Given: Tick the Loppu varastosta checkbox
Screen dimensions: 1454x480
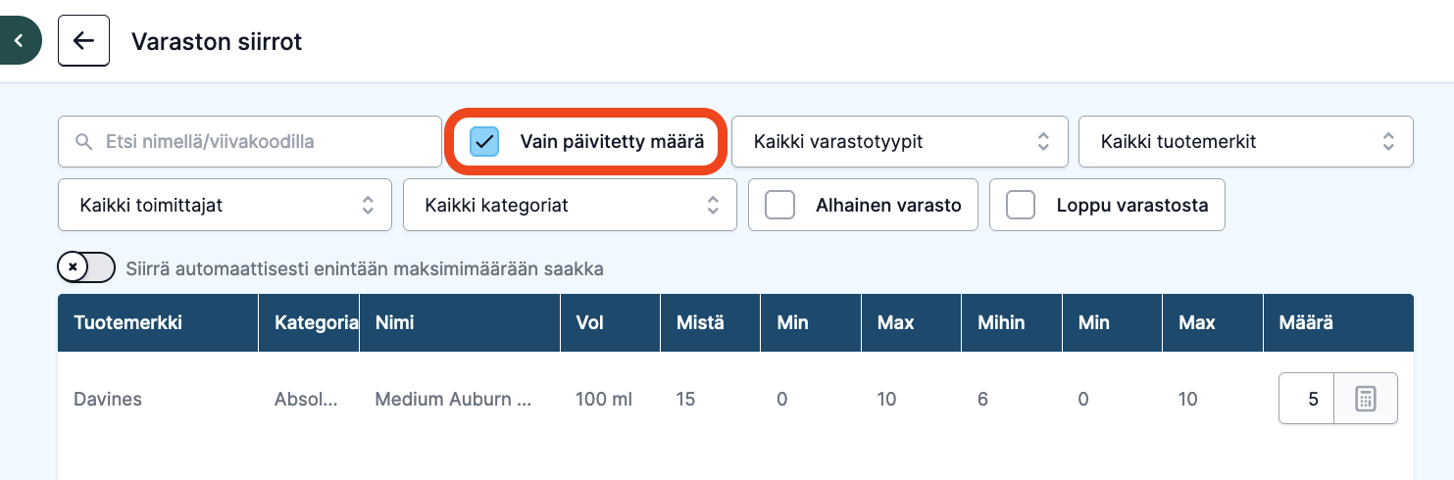Looking at the screenshot, I should pos(1021,206).
